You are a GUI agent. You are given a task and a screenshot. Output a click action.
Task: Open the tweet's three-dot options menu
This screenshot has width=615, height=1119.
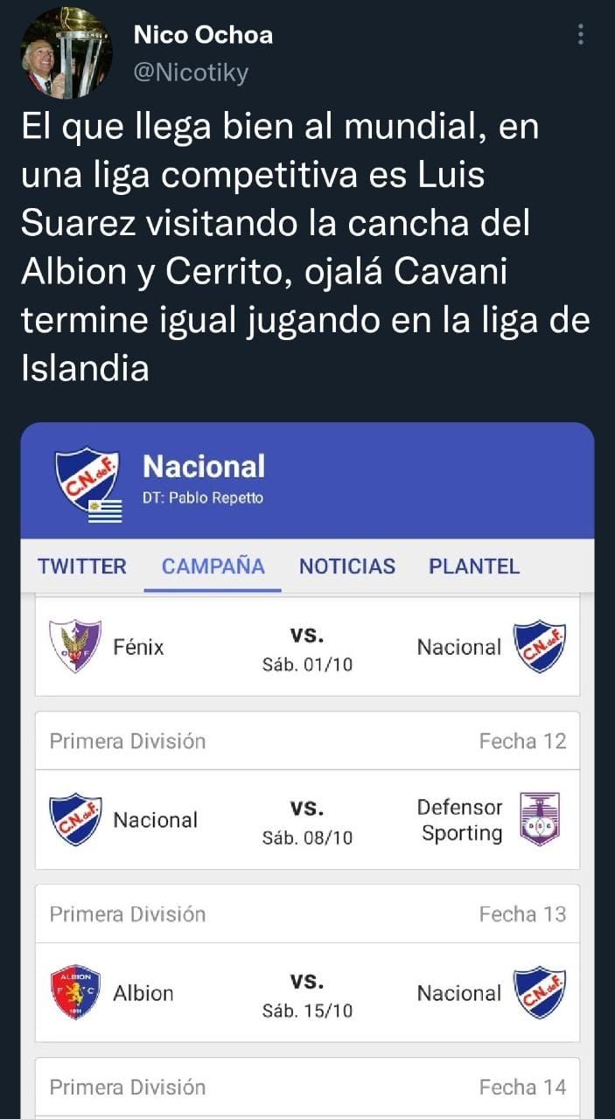pyautogui.click(x=580, y=35)
